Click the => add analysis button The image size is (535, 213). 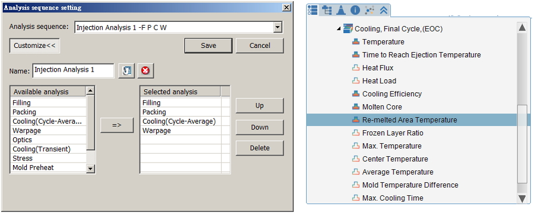(117, 125)
